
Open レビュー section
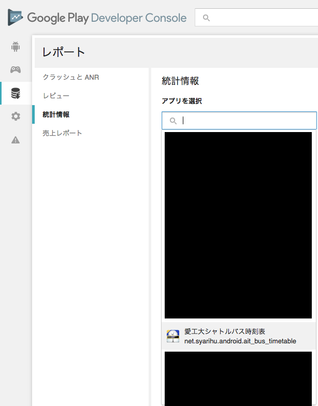click(56, 96)
